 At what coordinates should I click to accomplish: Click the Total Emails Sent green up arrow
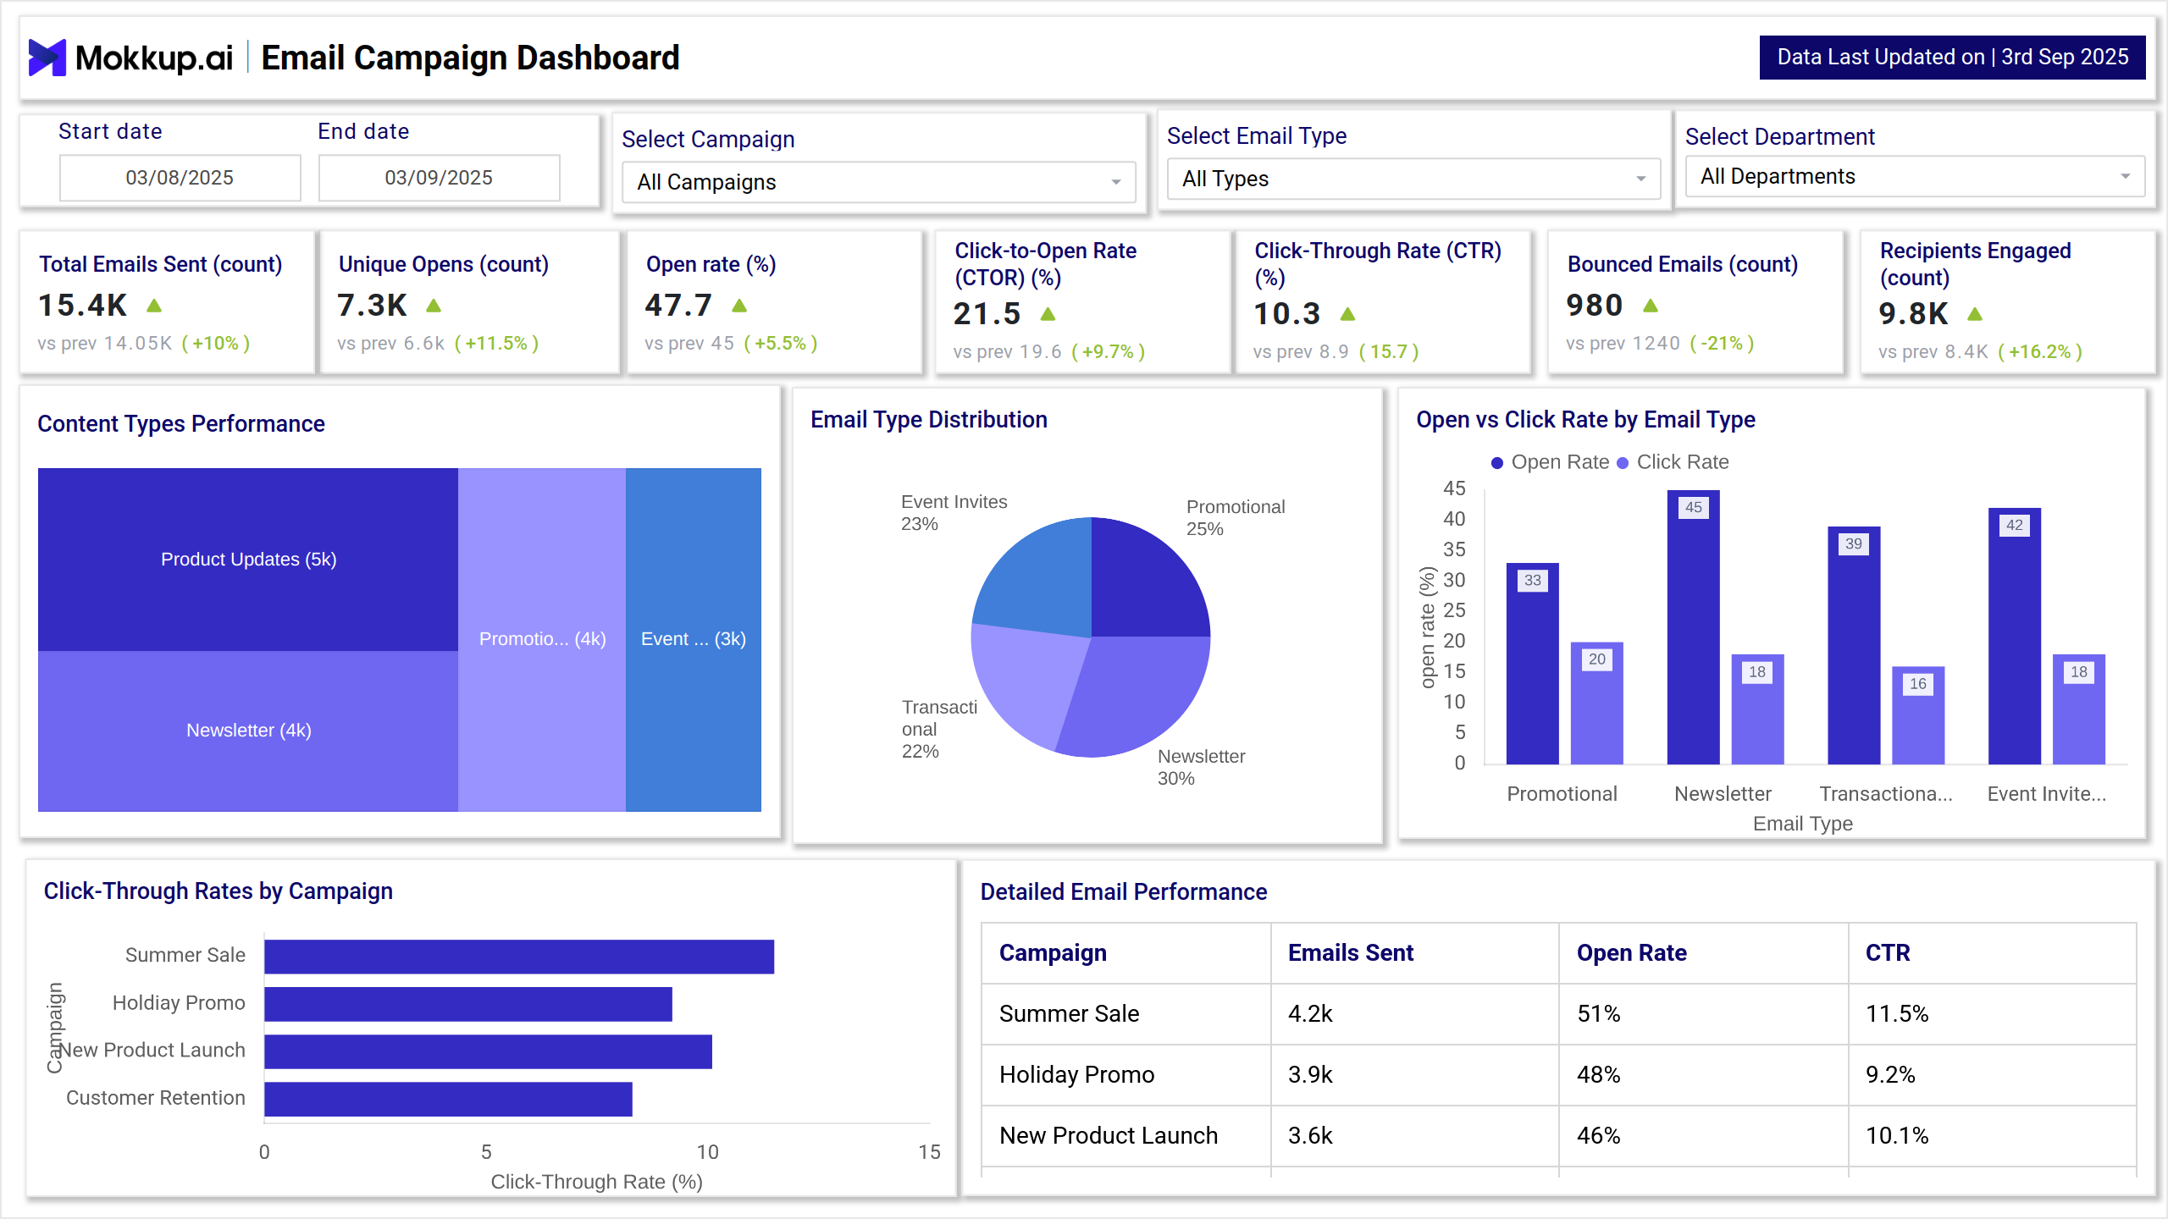[154, 306]
